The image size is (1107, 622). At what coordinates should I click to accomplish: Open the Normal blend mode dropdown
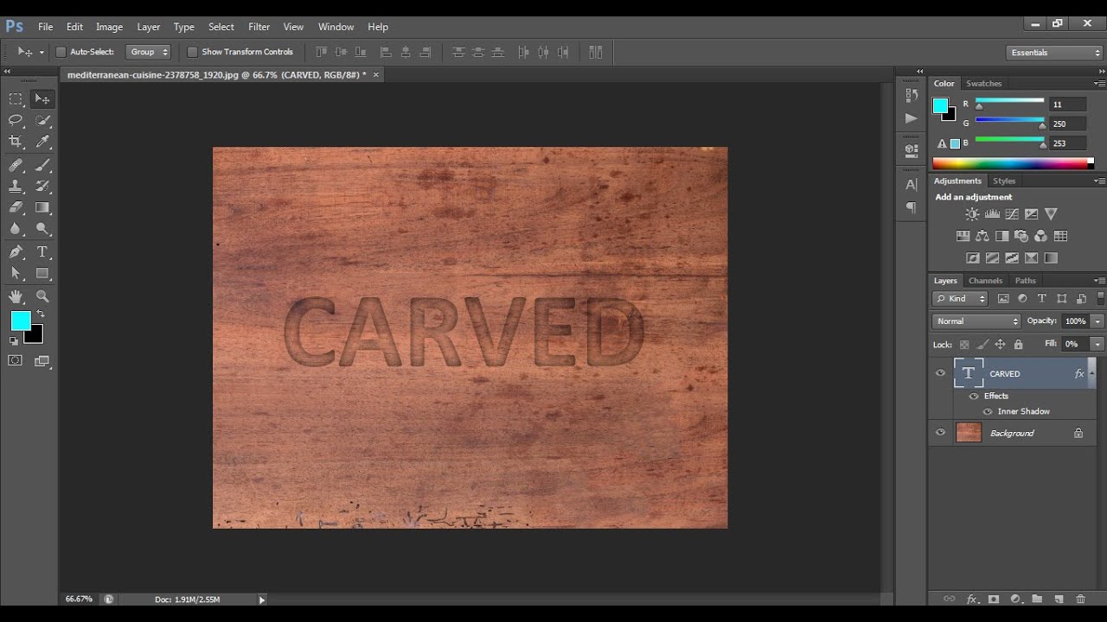976,321
